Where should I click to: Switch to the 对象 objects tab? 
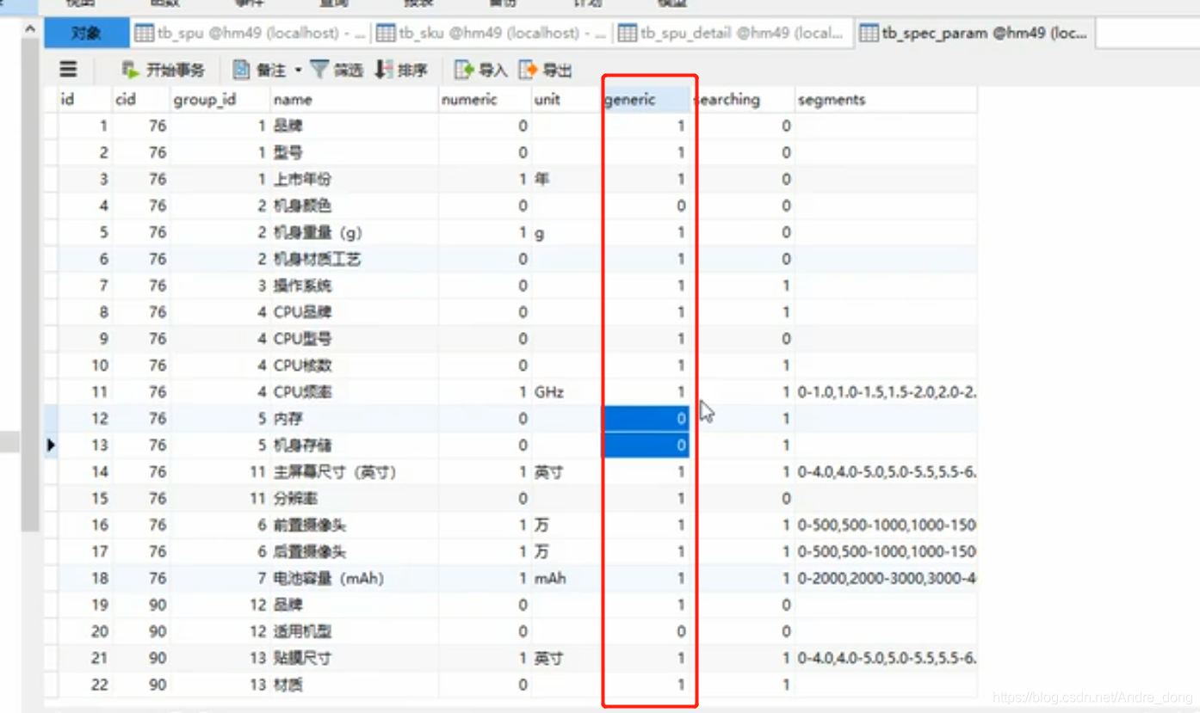pyautogui.click(x=86, y=34)
